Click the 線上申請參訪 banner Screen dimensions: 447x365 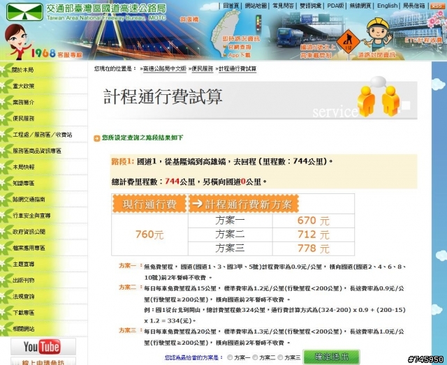click(43, 361)
